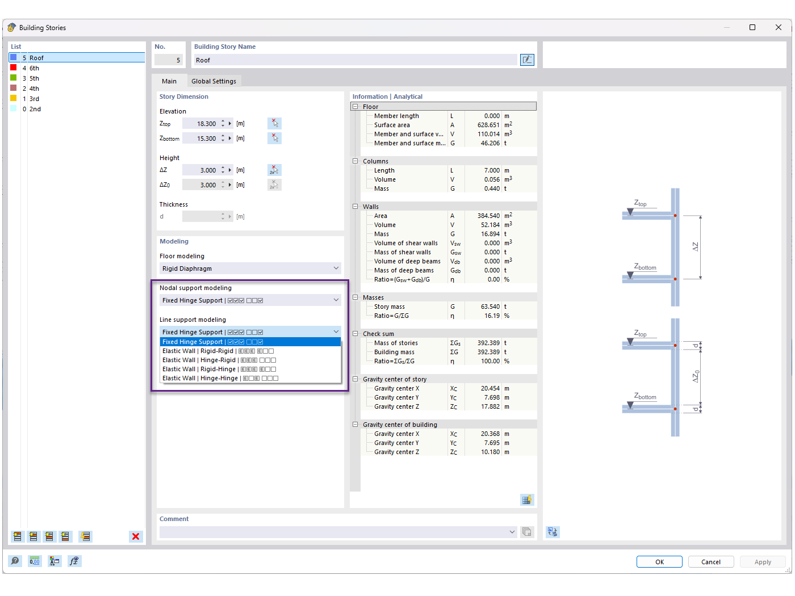Click the first insert-new-story icon under the list
The height and width of the screenshot is (596, 795).
[x=16, y=536]
